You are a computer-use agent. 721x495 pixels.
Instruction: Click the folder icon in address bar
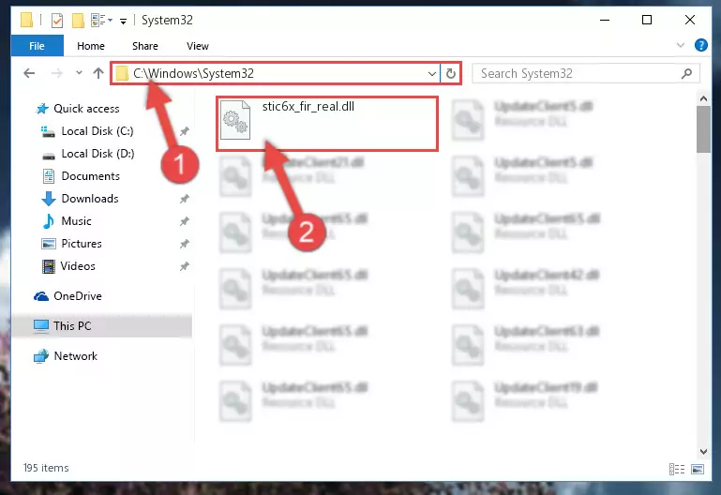click(x=122, y=73)
